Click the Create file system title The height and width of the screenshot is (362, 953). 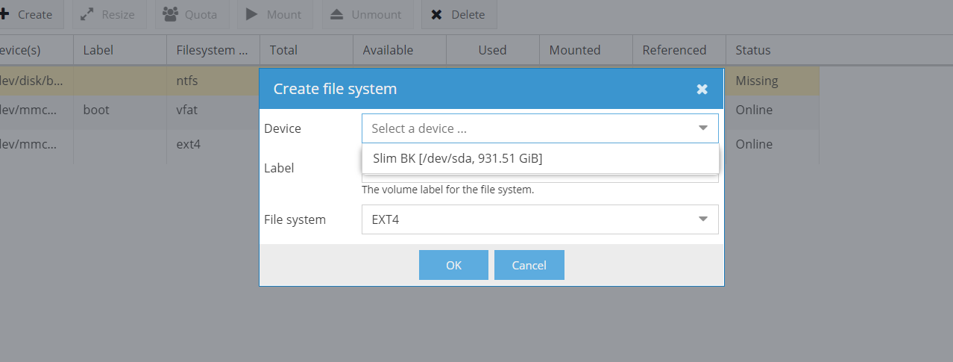click(x=335, y=89)
